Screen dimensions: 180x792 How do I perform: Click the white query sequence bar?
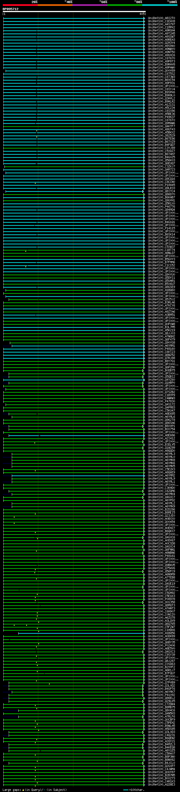click(x=74, y=12)
